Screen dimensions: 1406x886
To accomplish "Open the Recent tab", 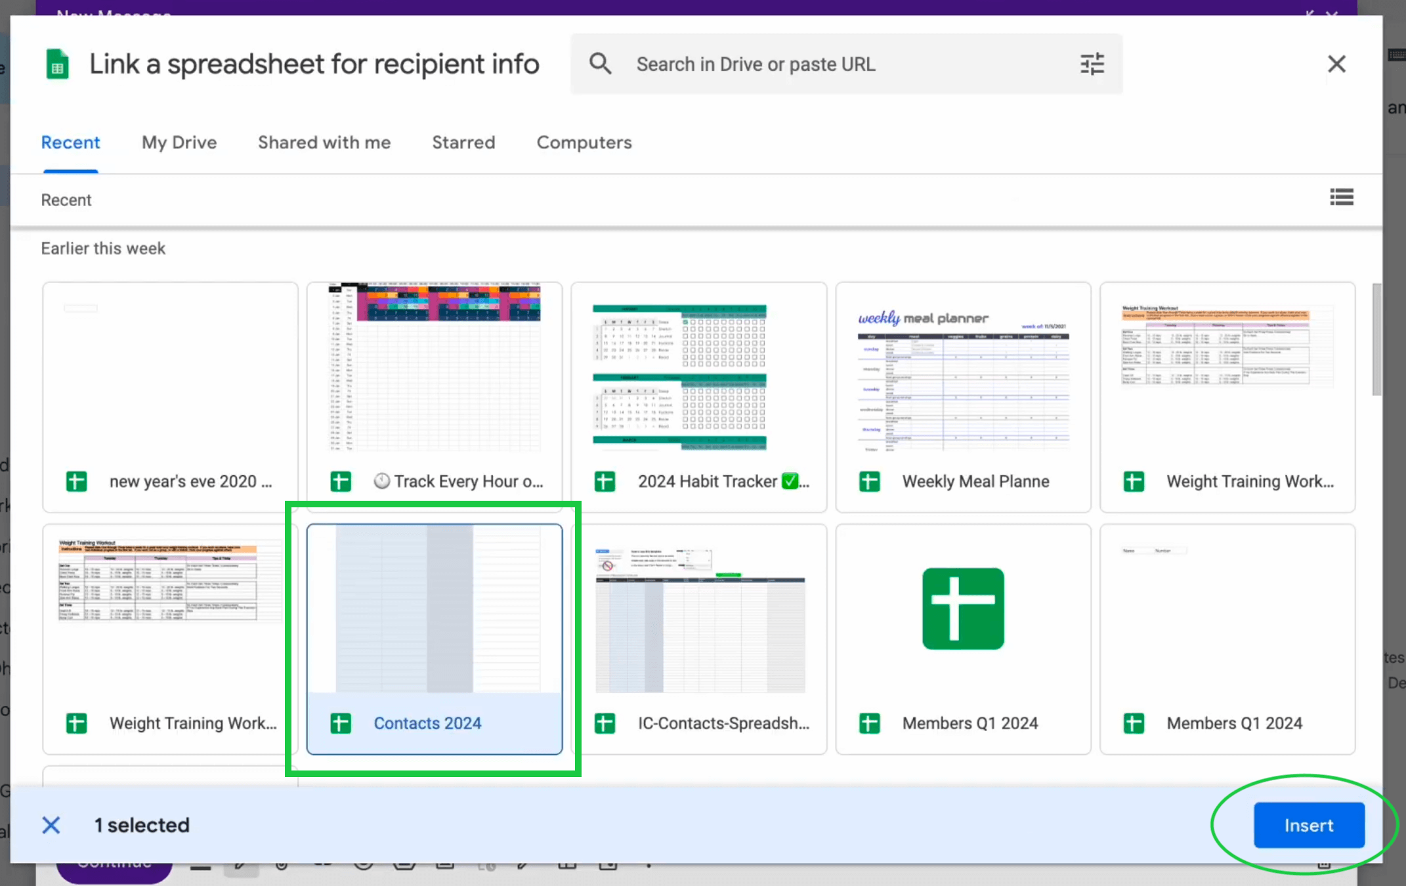I will click(70, 142).
